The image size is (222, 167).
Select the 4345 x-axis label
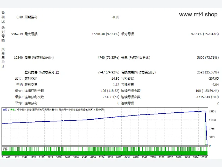coord(85,157)
